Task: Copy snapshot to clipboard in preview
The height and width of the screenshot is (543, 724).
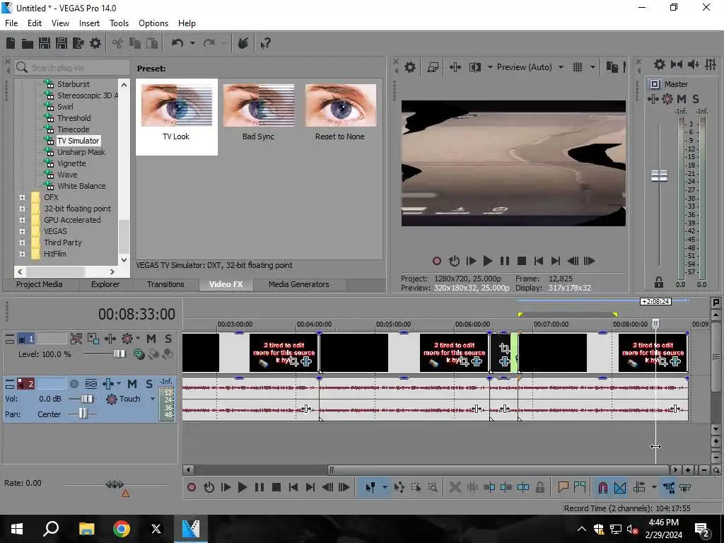Action: (x=612, y=67)
